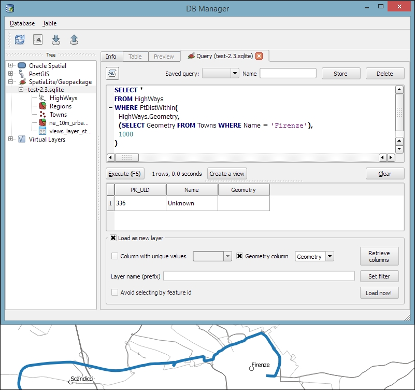Toggle Avoid selecting by feature id
This screenshot has width=415, height=390.
tap(115, 292)
